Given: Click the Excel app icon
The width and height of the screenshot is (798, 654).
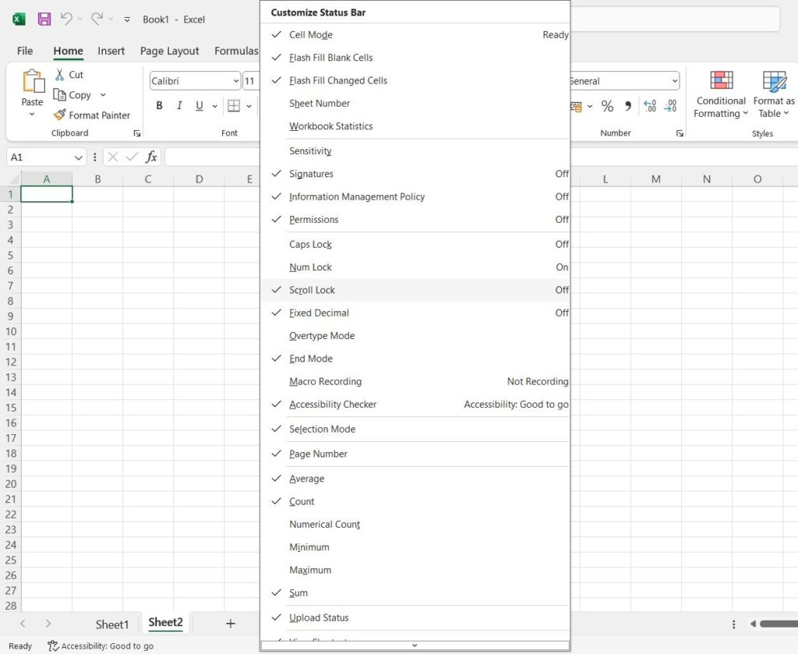Looking at the screenshot, I should [19, 19].
